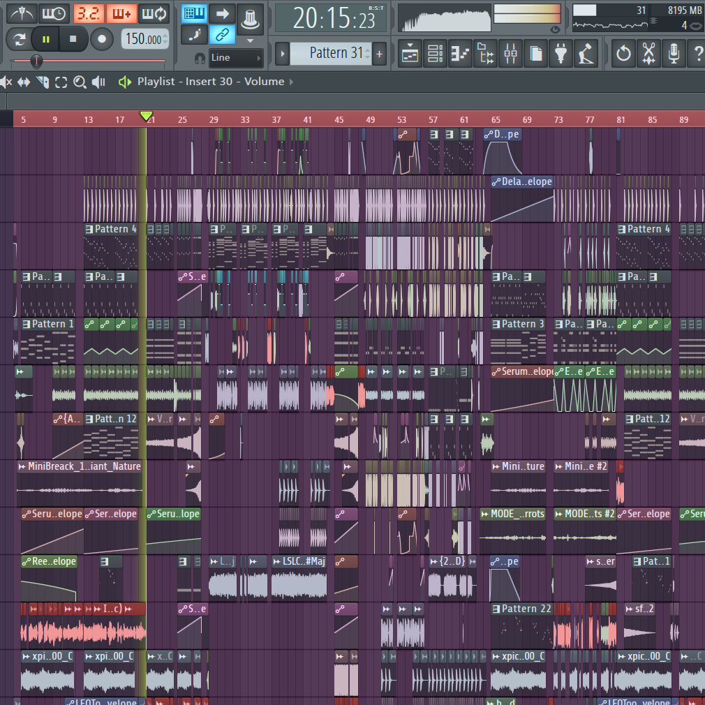
Task: Click the 150.000 tempo field
Action: (x=144, y=39)
